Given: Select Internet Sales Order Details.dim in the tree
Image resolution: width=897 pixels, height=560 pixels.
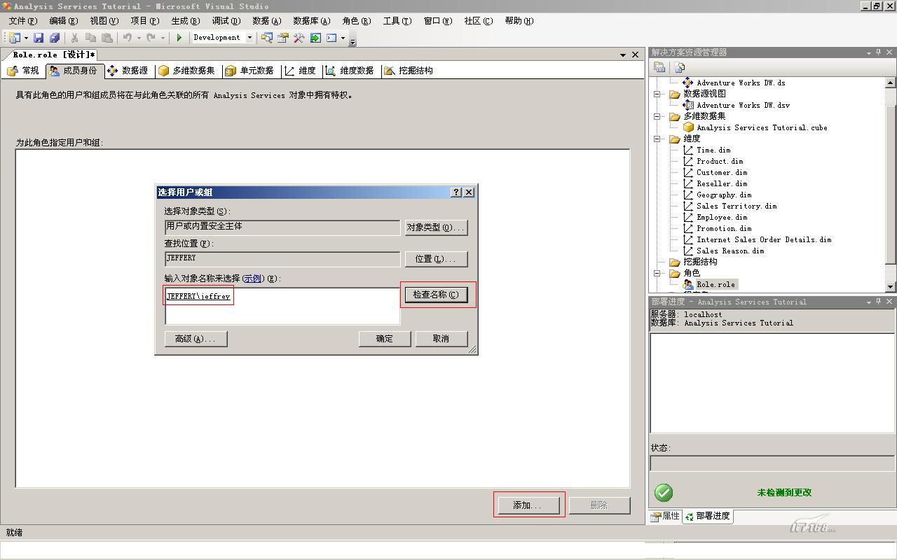Looking at the screenshot, I should tap(764, 239).
